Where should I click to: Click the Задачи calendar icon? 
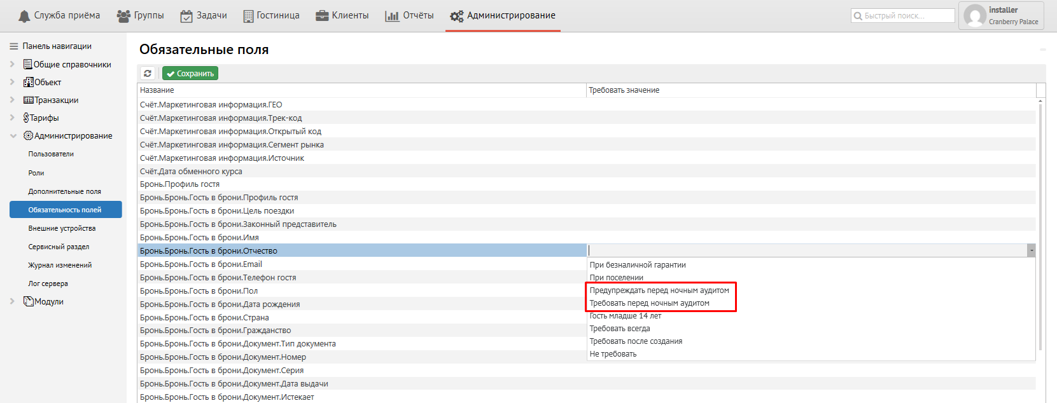[186, 16]
